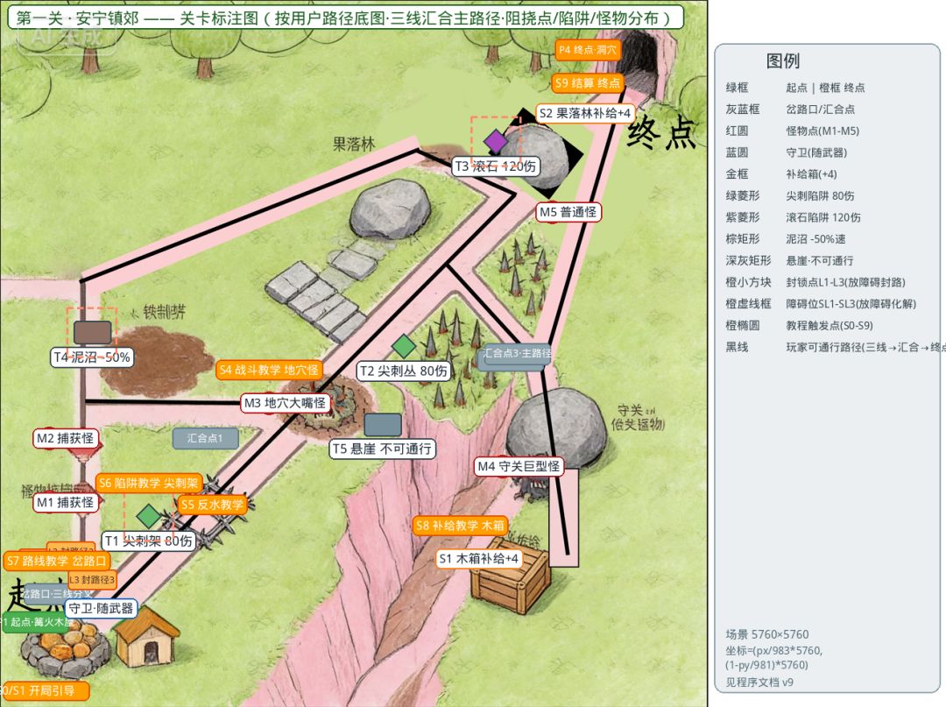This screenshot has width=946, height=707.
Task: Select the T5 悬崖 不可通行 label
Action: [x=383, y=449]
